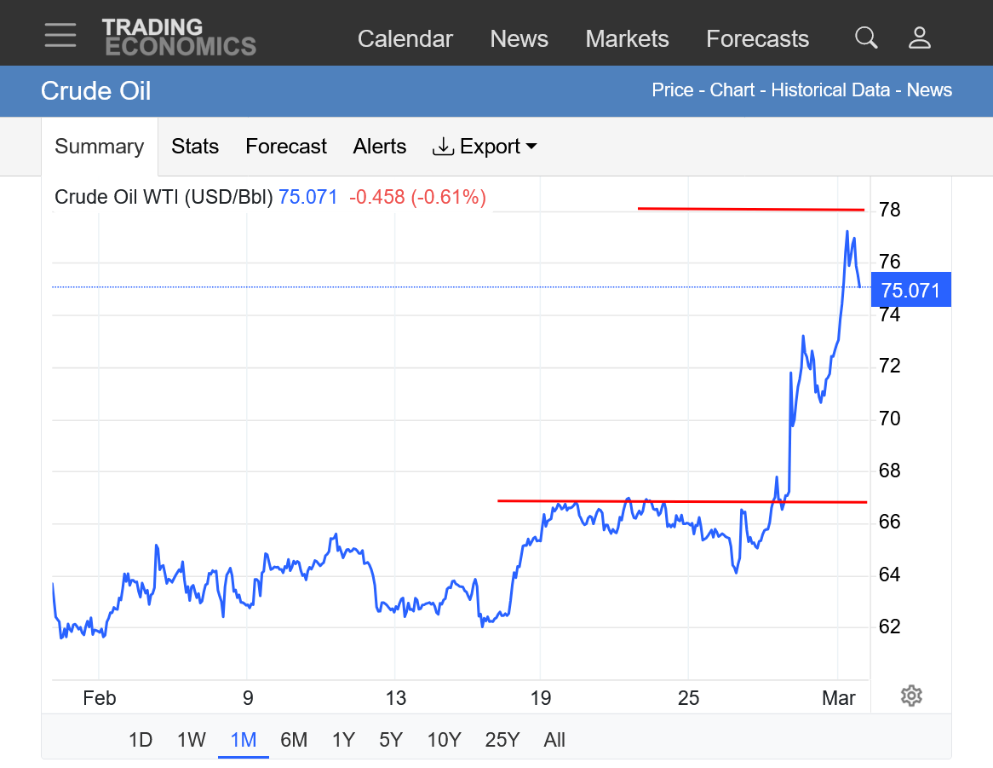Go to Calendar in top navigation
This screenshot has height=768, width=993.
pos(405,38)
